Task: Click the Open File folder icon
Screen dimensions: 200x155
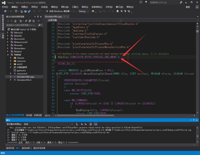Action: point(22,11)
